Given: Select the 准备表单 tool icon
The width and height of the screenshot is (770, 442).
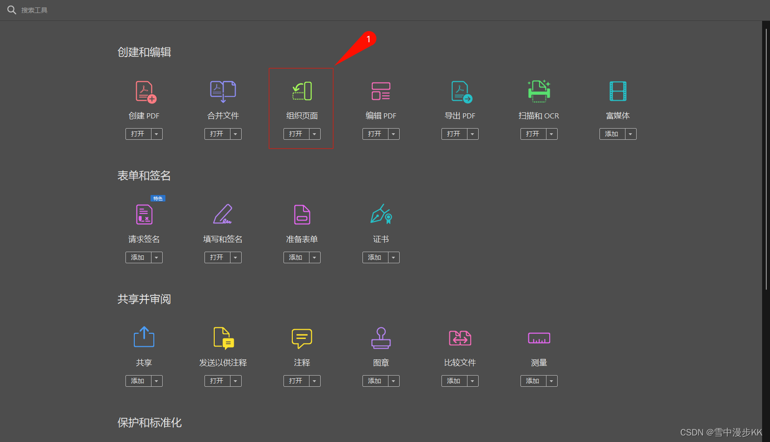Looking at the screenshot, I should click(x=302, y=214).
